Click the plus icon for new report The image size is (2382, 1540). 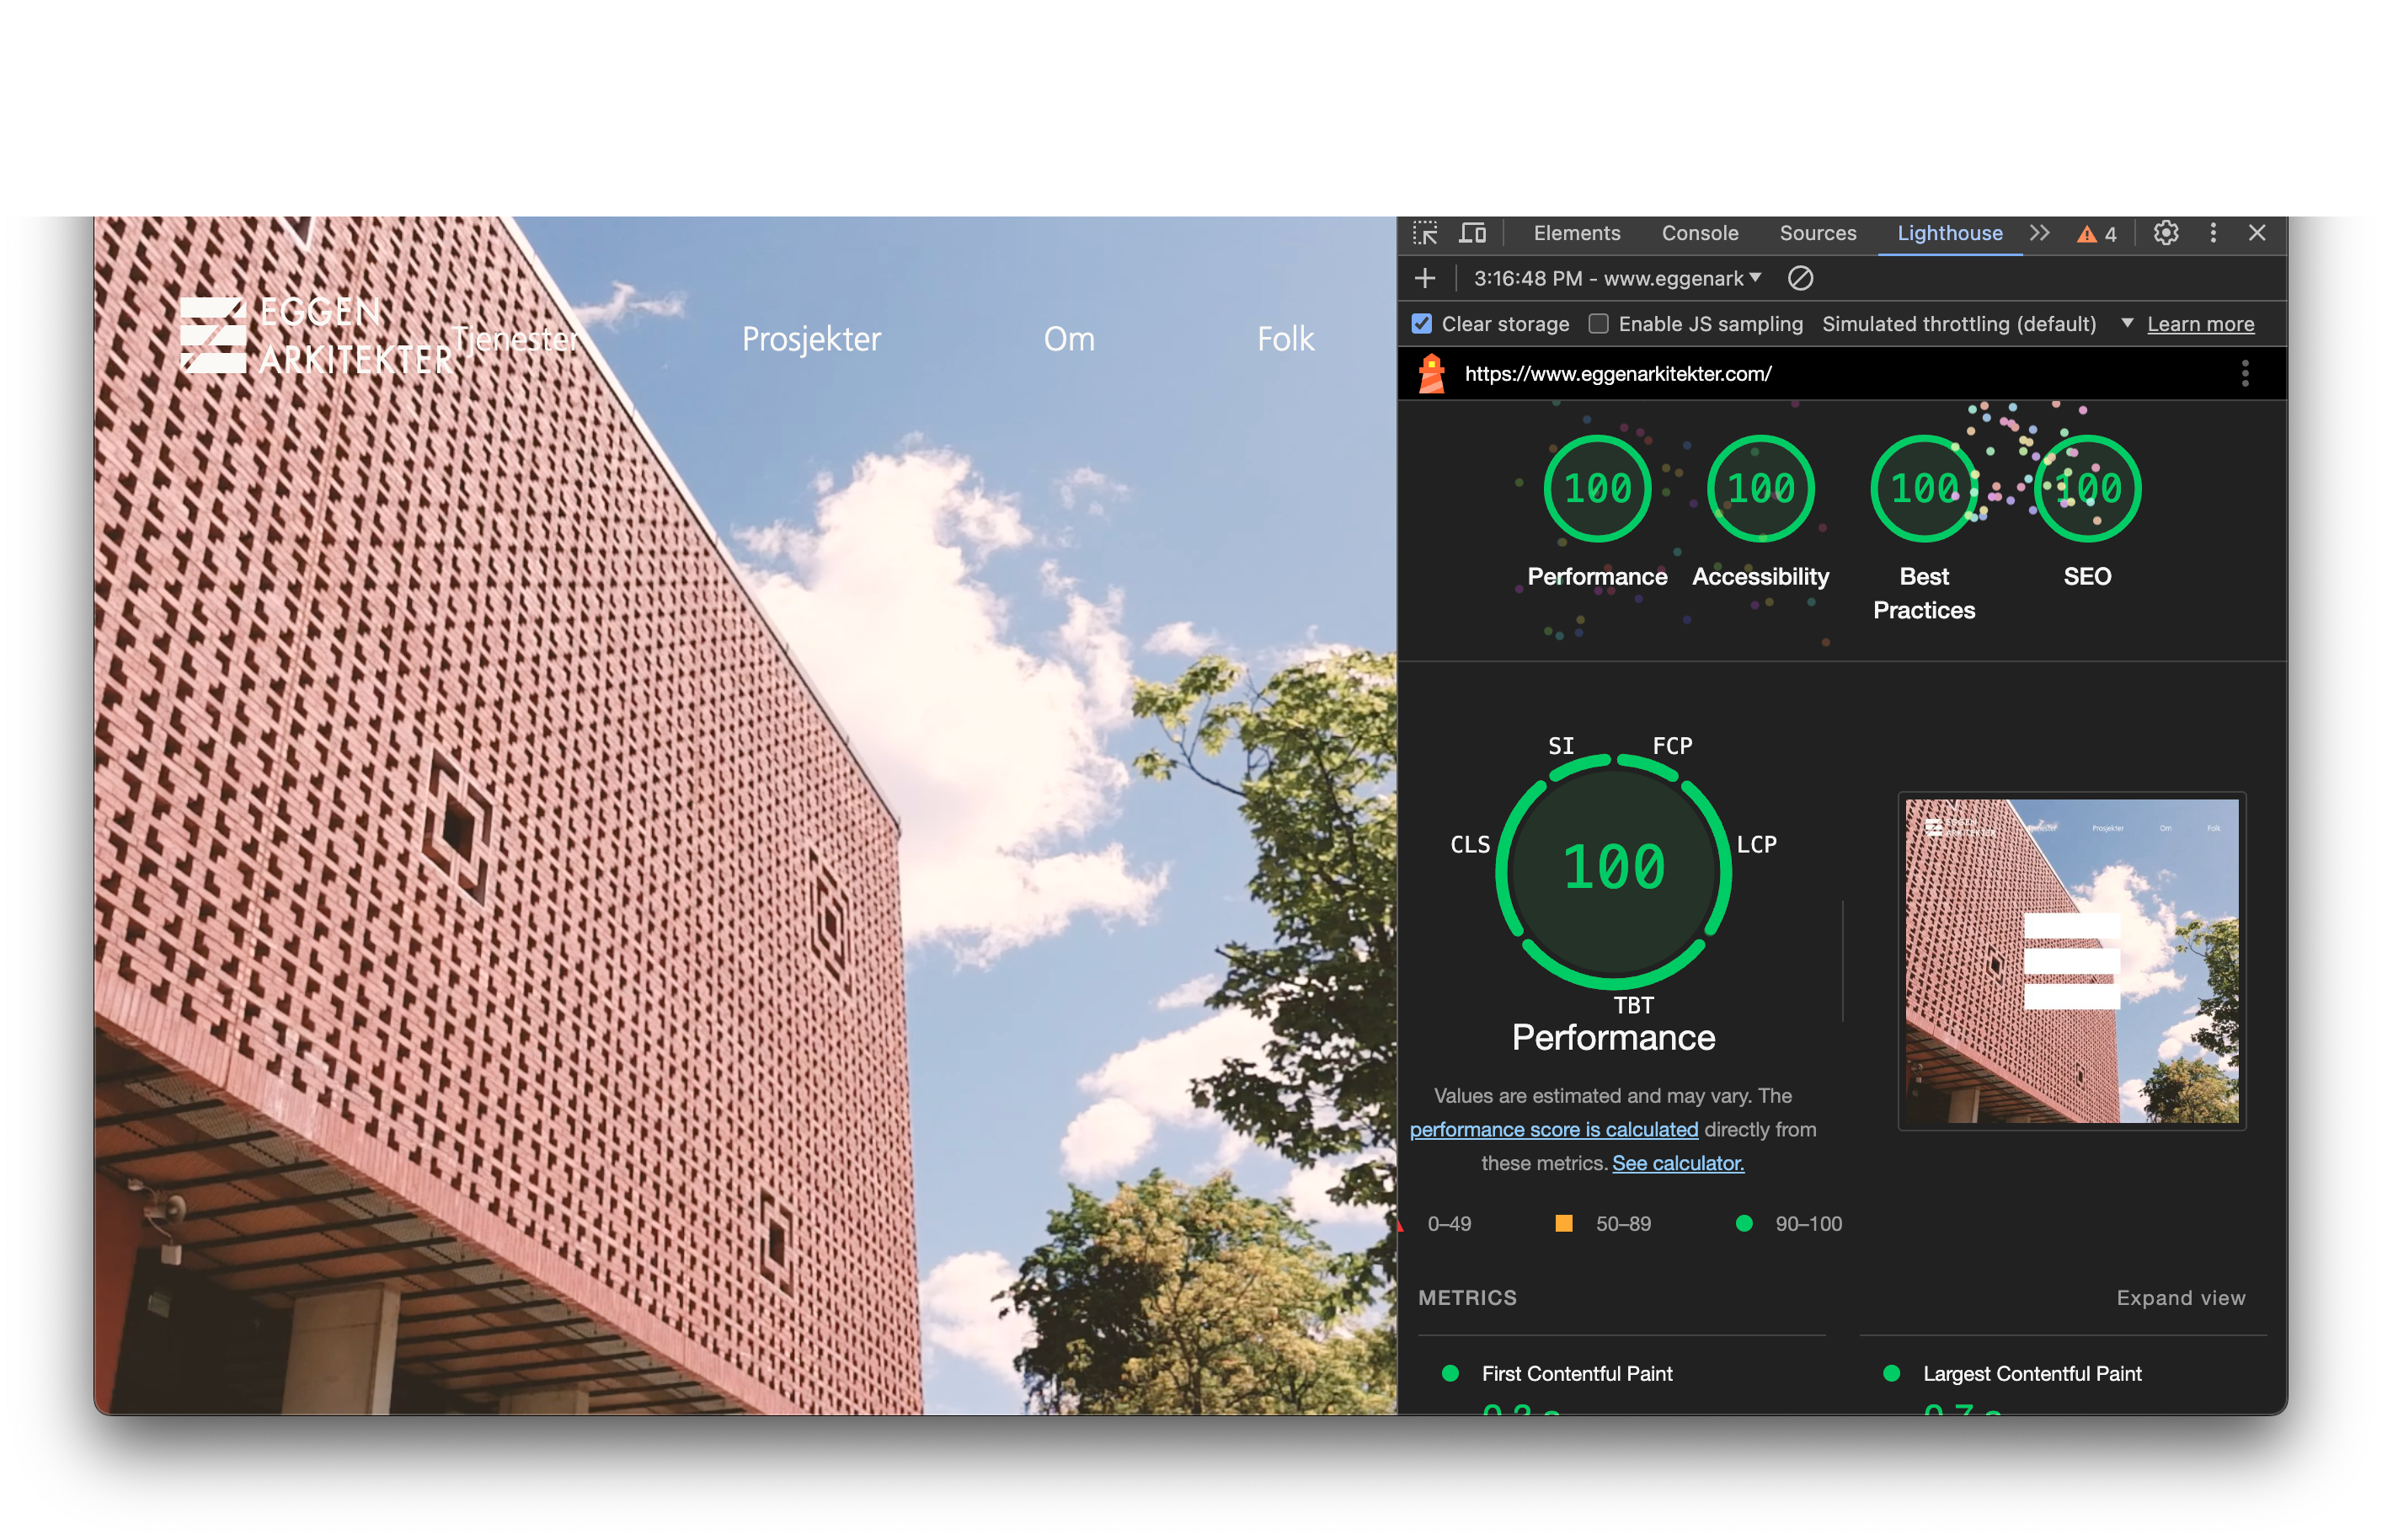[1424, 278]
